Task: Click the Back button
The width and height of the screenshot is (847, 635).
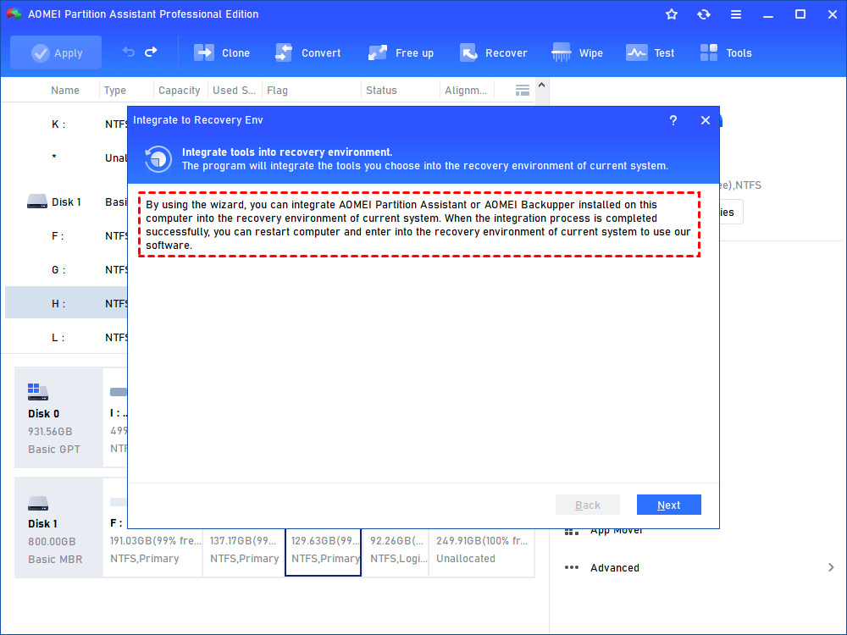Action: [588, 505]
